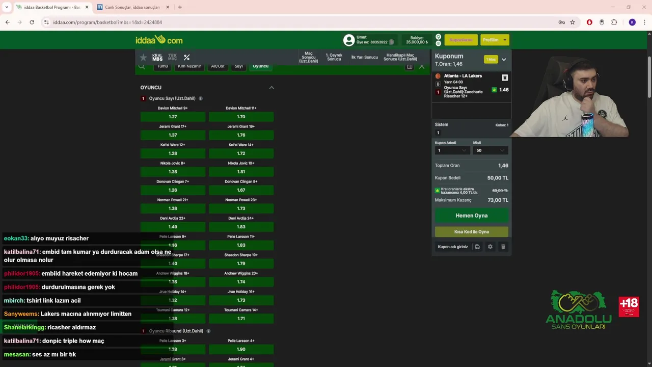The height and width of the screenshot is (367, 652).
Task: Click basketball icon beside Atlanta - LA Lakers
Action: pos(438,76)
